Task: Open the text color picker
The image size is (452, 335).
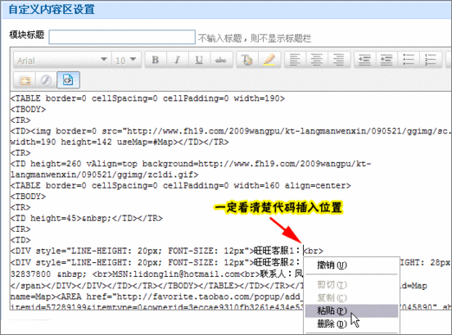Action: [247, 60]
